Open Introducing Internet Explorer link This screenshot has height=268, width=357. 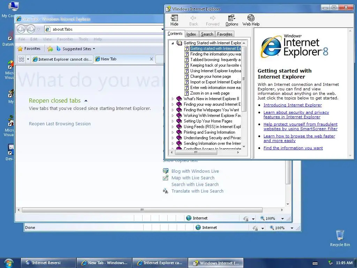[293, 105]
